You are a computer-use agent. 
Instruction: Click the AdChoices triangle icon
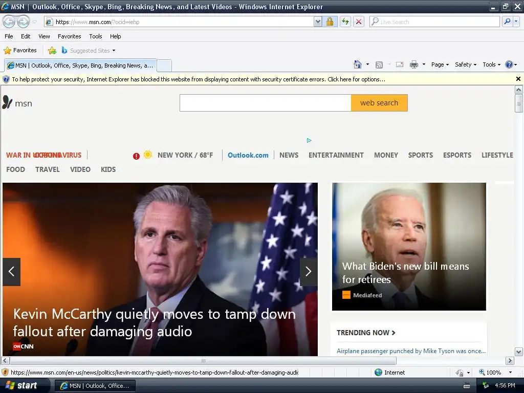tap(309, 140)
